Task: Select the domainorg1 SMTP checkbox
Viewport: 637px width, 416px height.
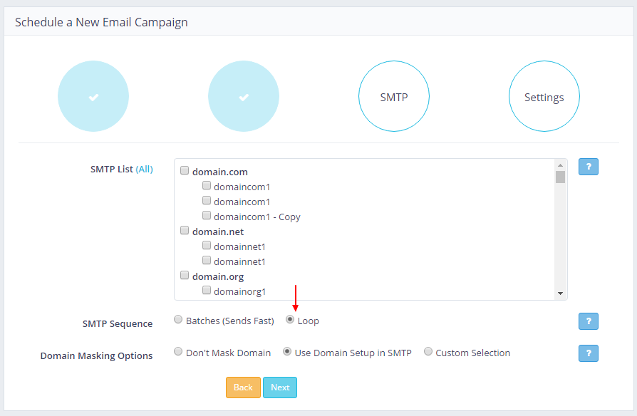Action: [x=207, y=291]
